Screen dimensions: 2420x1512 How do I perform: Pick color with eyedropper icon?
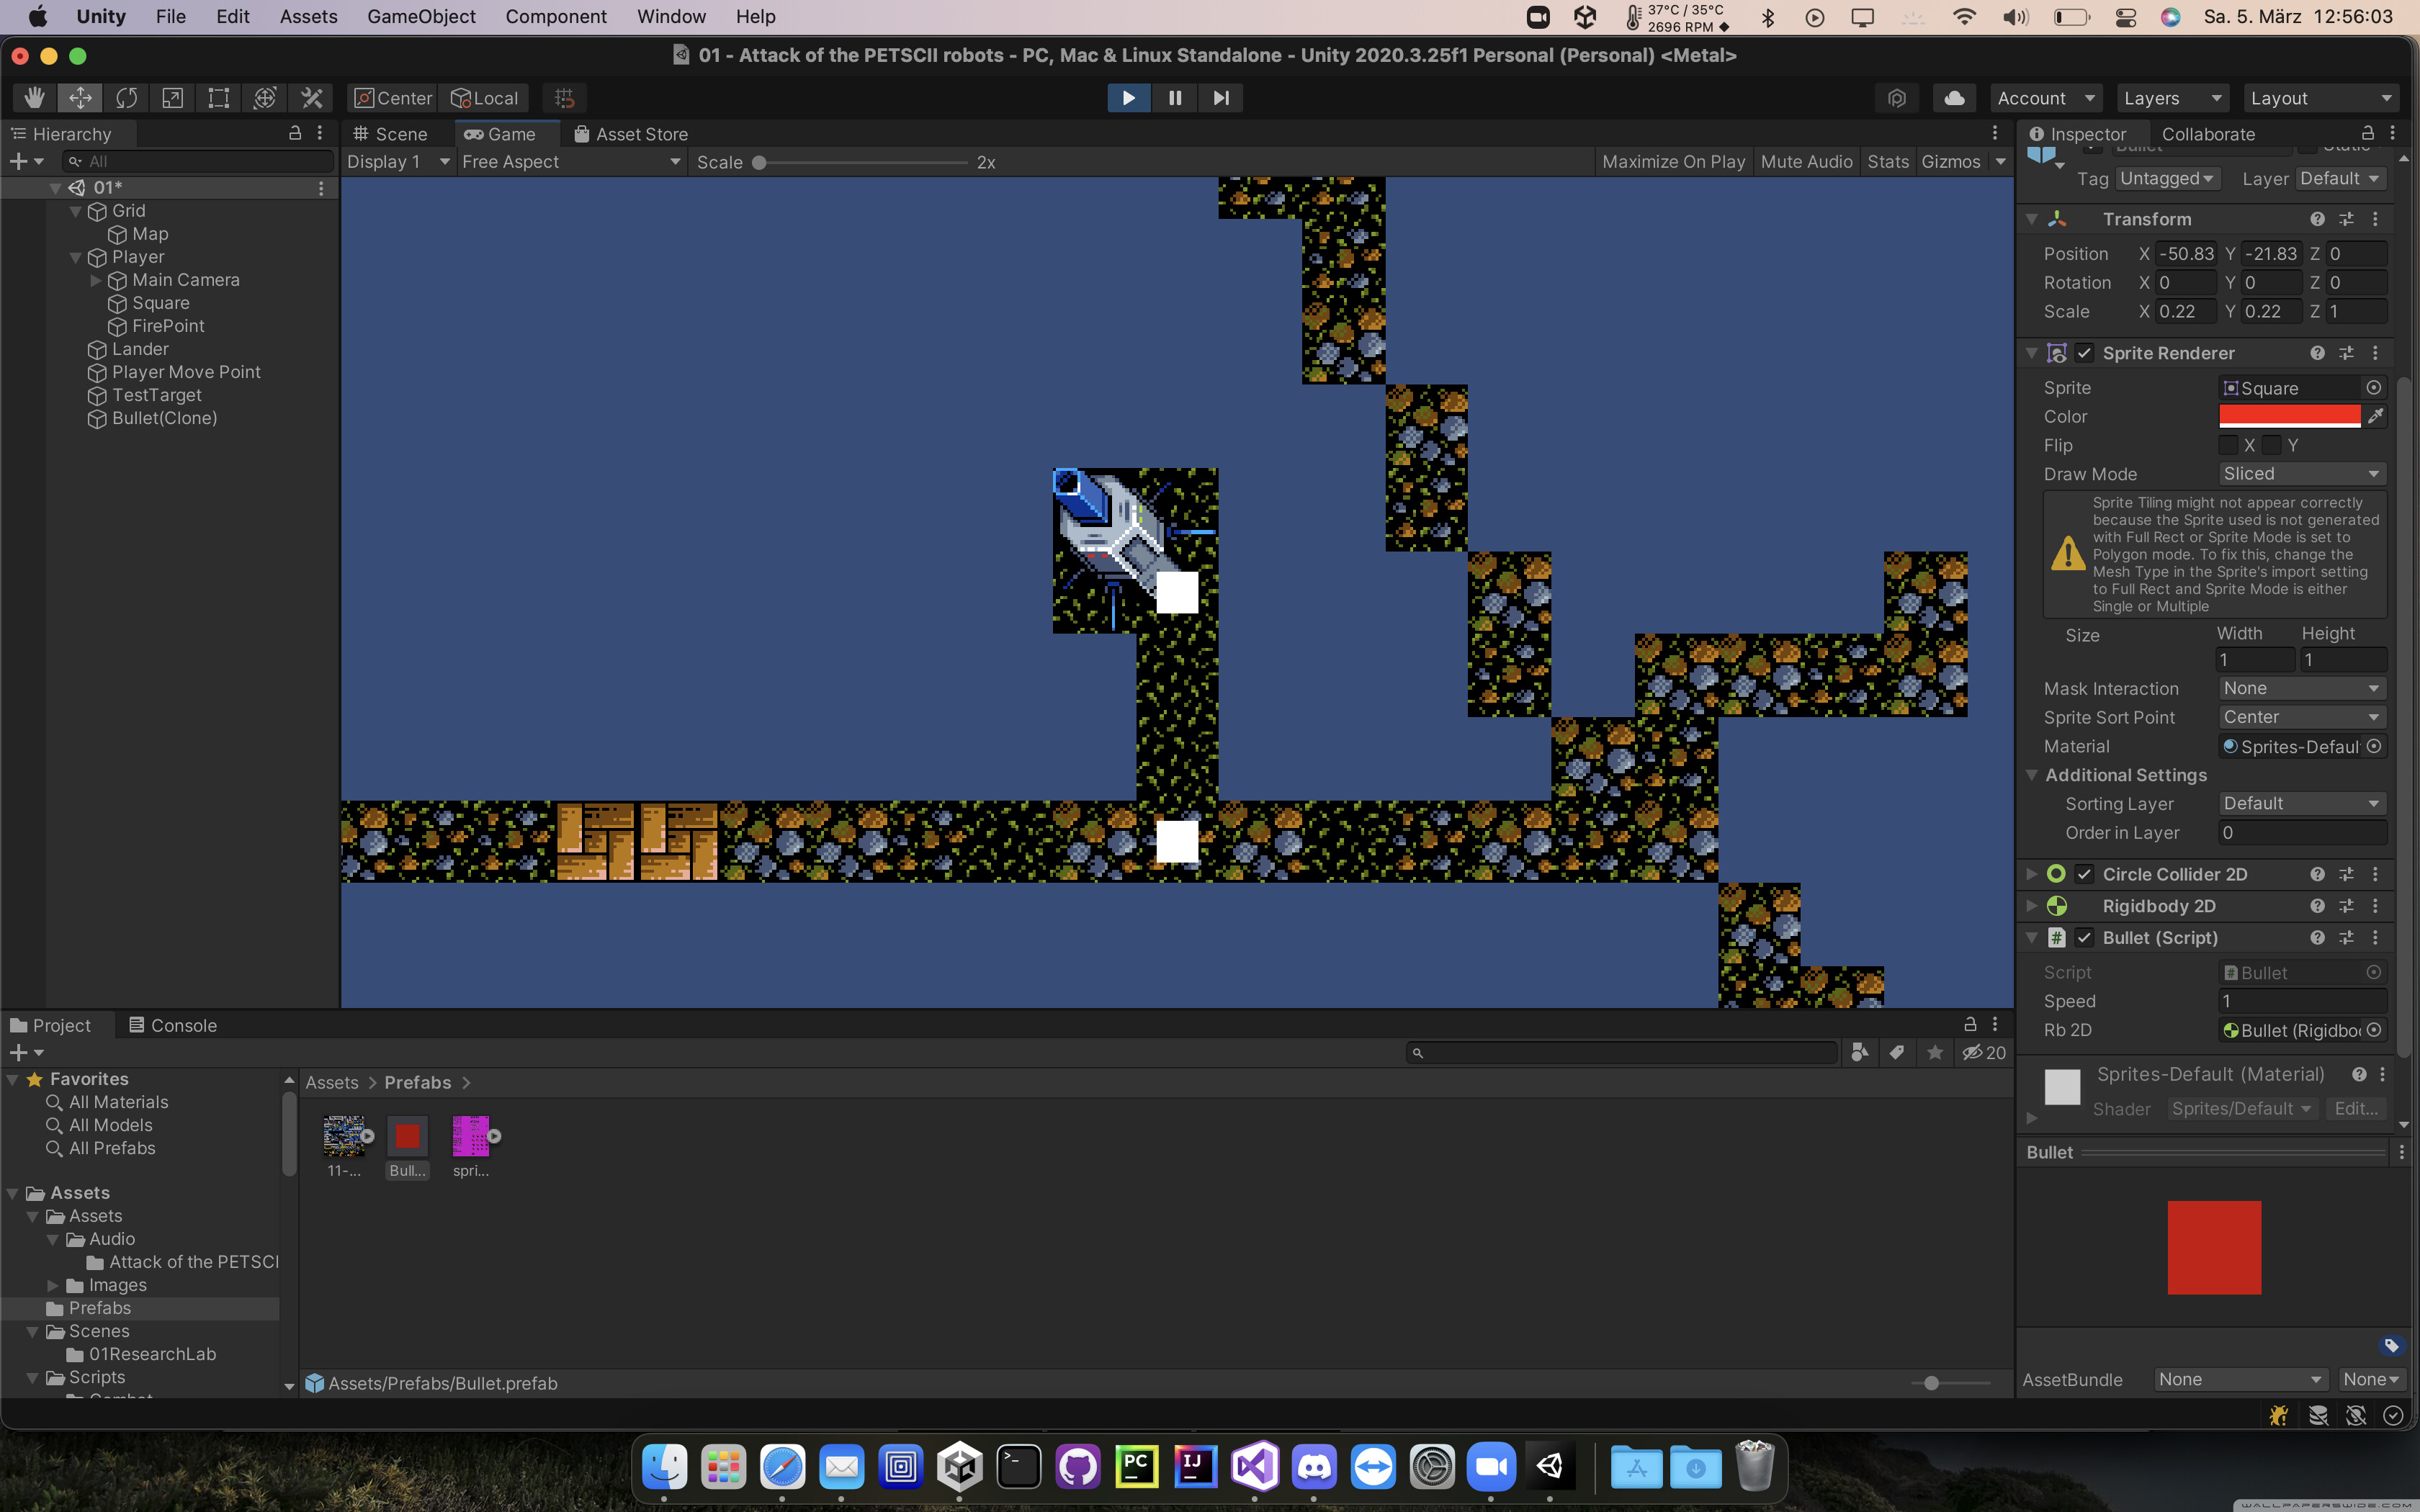(2376, 416)
